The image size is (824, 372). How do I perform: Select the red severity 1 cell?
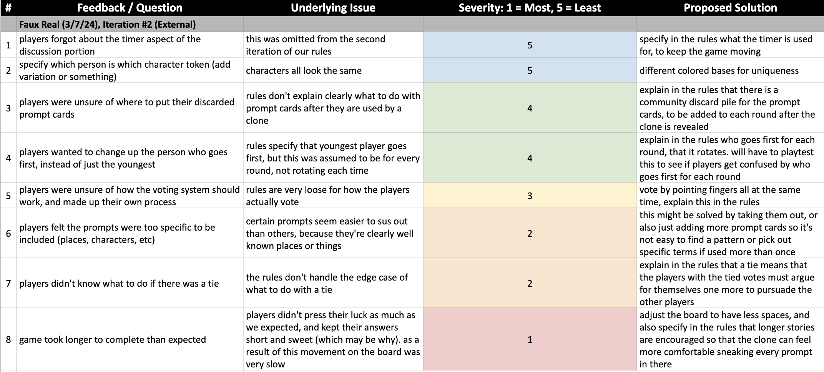click(x=530, y=339)
